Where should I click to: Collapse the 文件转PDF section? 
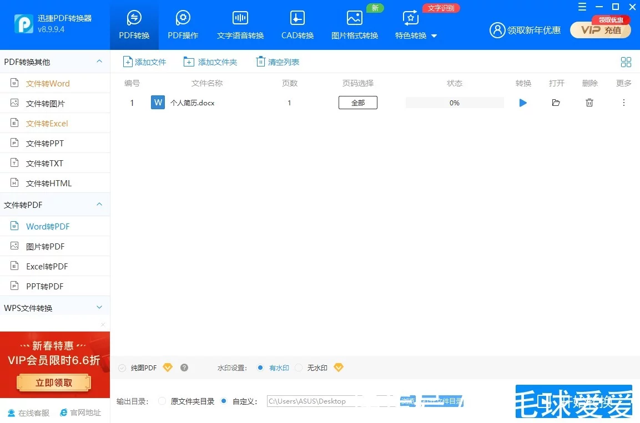99,204
